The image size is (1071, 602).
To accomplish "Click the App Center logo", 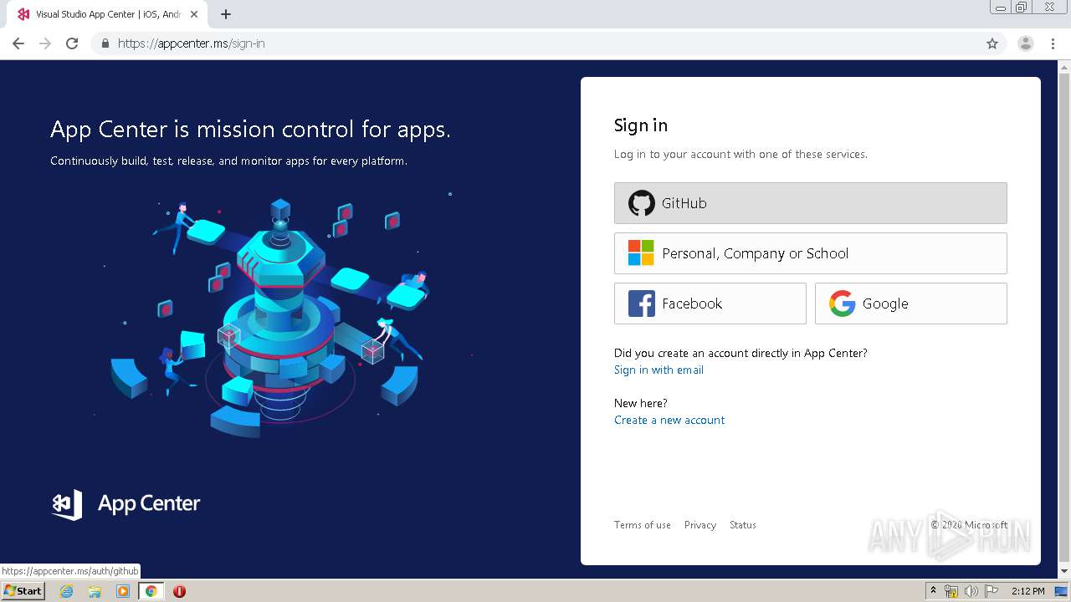I will (x=126, y=504).
